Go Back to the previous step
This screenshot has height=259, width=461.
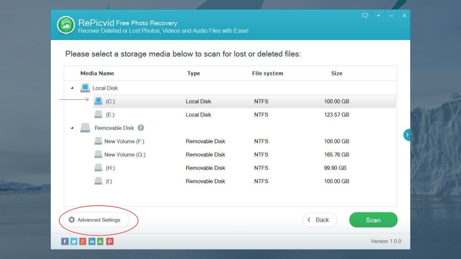coord(320,219)
